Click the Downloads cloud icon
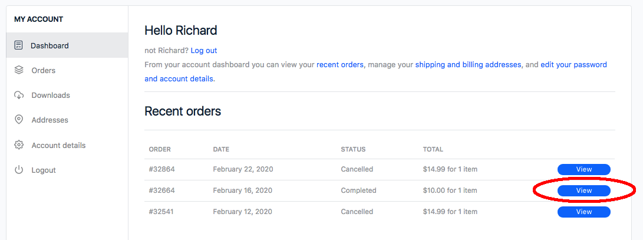This screenshot has height=240, width=643. (19, 95)
